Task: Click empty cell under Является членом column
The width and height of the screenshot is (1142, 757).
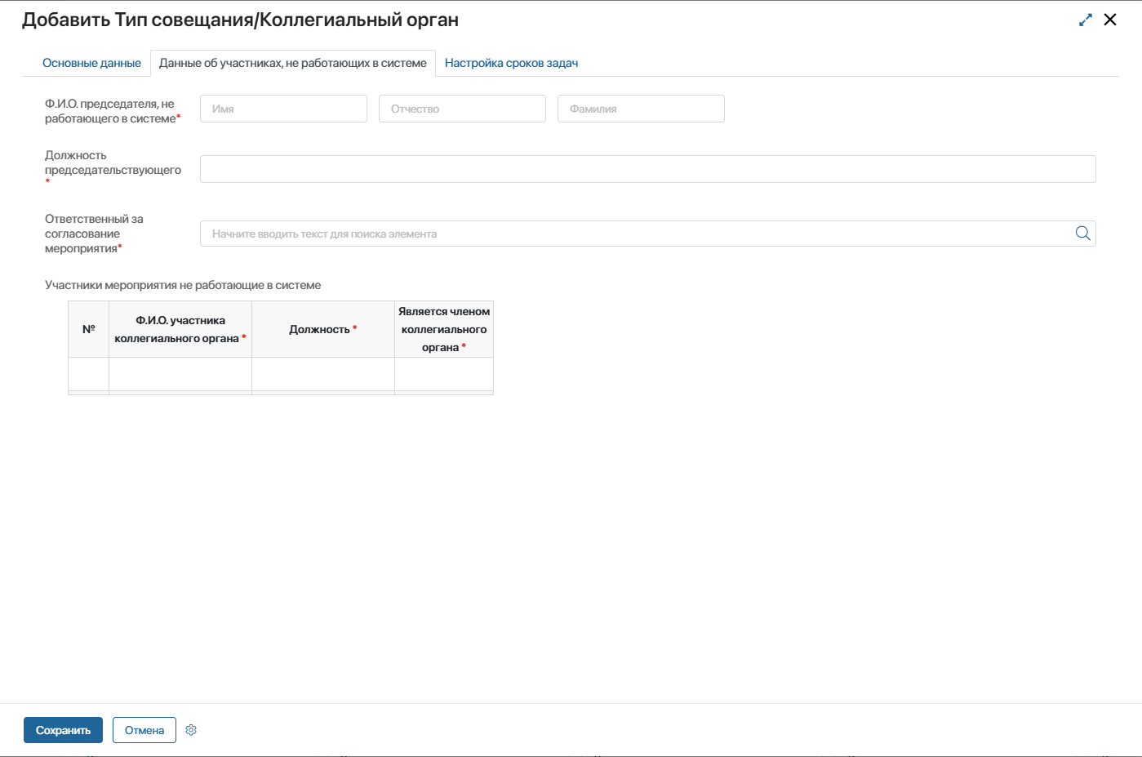Action: pyautogui.click(x=444, y=374)
